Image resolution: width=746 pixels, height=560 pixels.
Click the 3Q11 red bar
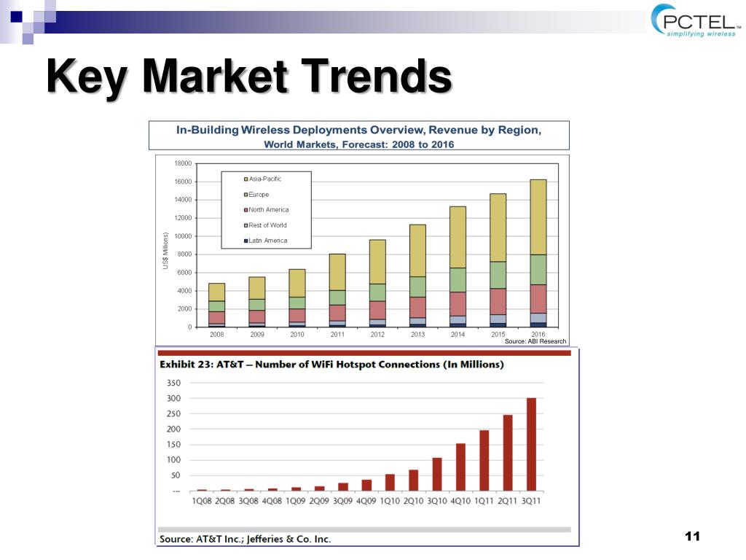531,444
